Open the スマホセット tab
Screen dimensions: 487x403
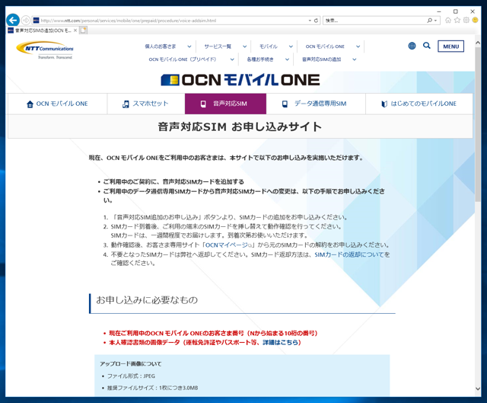[x=146, y=104]
